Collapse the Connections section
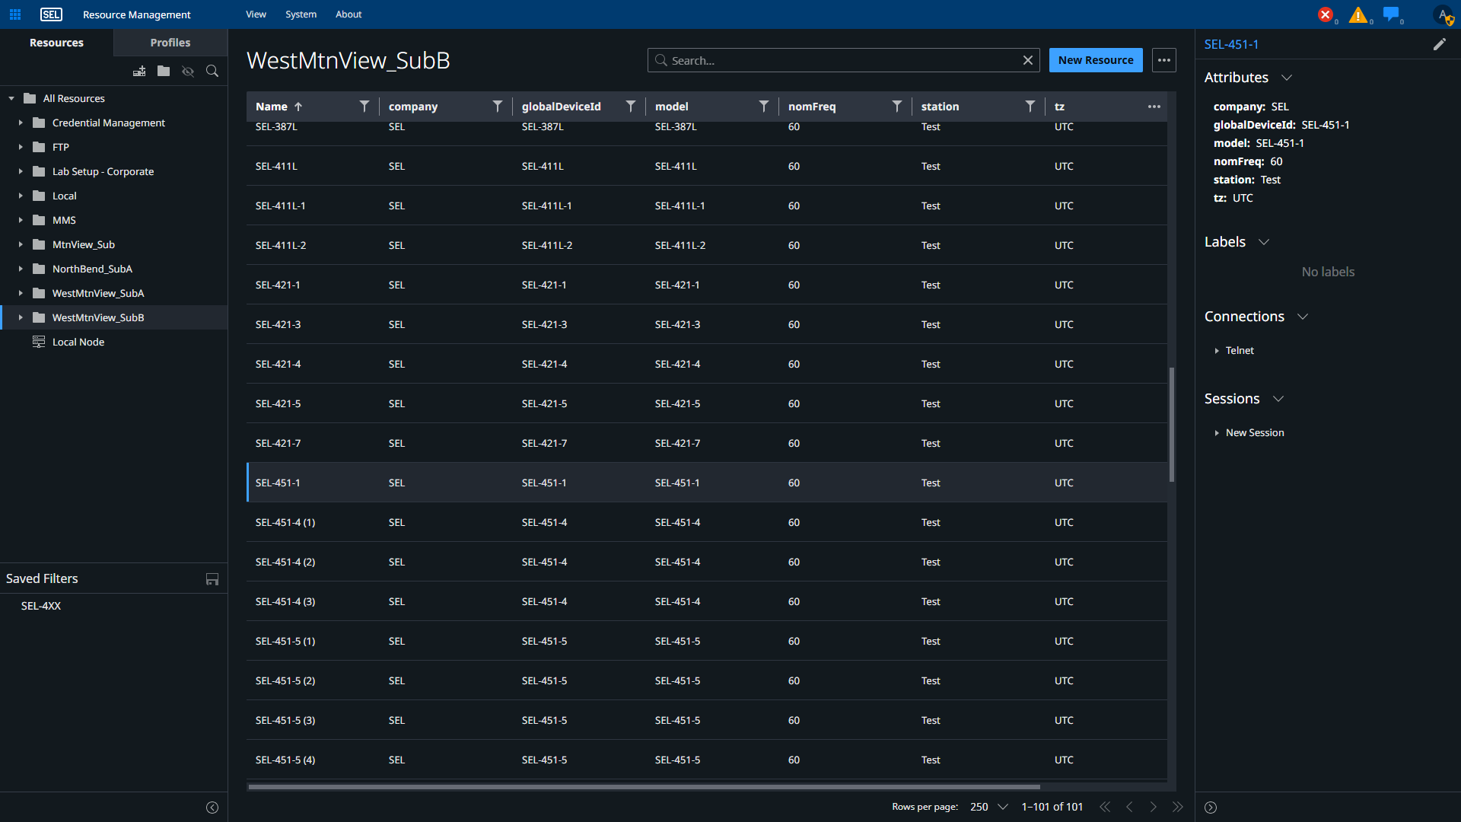 1303,317
